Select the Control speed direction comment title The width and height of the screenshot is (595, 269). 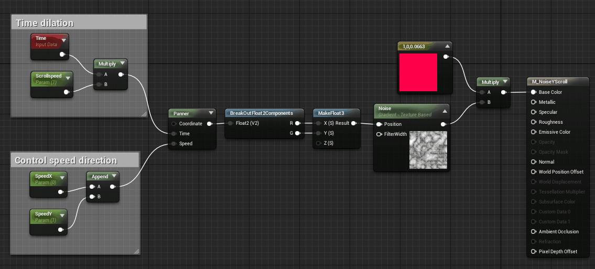click(x=66, y=160)
